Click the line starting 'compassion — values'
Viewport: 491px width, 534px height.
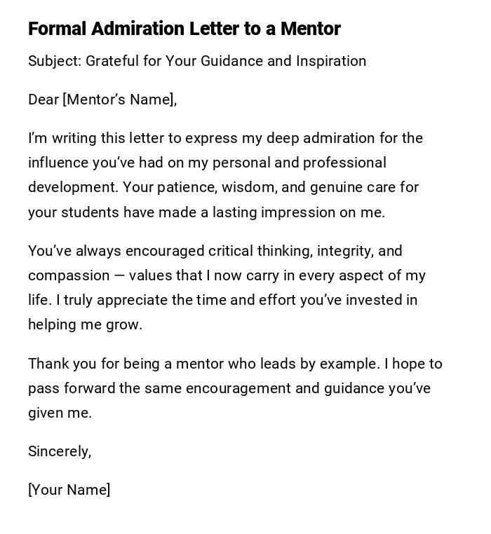pos(227,275)
